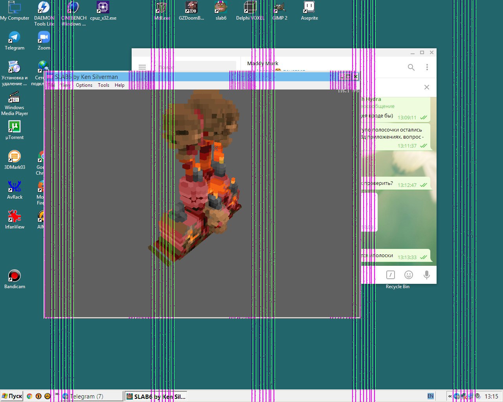Viewport: 503px width, 402px height.
Task: Open Telegram bot commands slash icon
Action: coord(390,275)
